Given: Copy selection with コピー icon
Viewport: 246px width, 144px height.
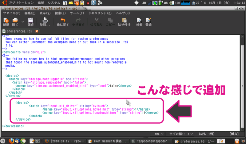Looking at the screenshot, I should click(110, 22).
